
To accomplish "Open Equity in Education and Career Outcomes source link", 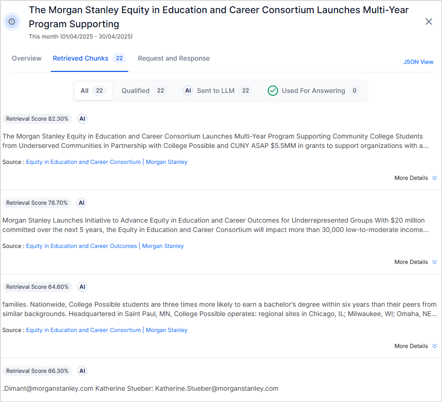I will pos(82,246).
